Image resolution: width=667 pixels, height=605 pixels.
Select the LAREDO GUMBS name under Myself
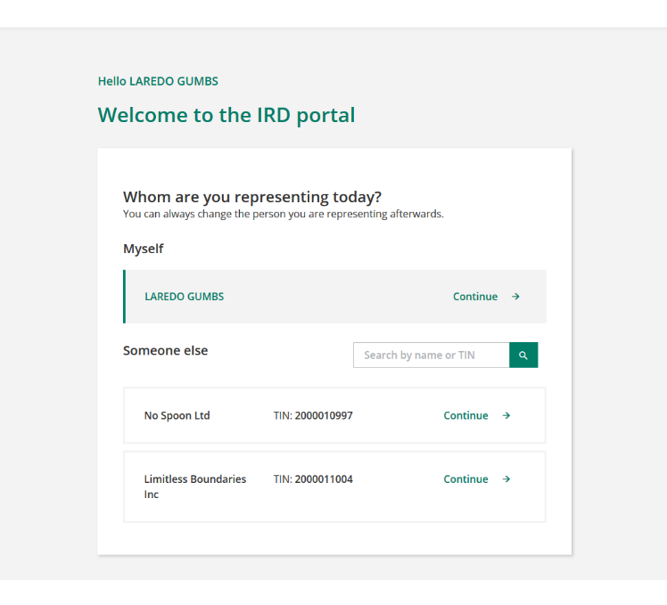[x=185, y=297]
